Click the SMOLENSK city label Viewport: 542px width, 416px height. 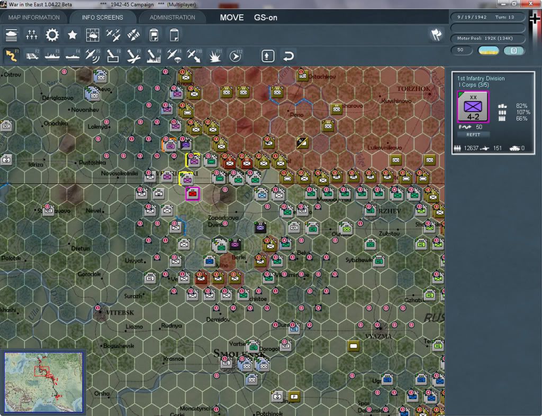(239, 353)
